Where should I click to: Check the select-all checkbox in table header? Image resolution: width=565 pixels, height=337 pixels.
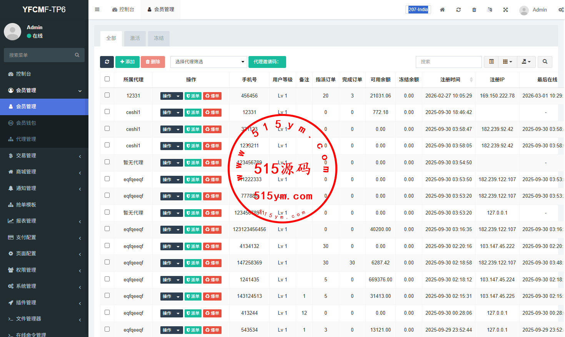(x=107, y=79)
